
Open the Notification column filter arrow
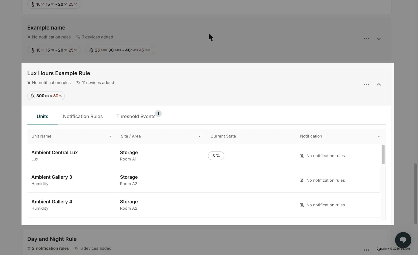pyautogui.click(x=379, y=136)
